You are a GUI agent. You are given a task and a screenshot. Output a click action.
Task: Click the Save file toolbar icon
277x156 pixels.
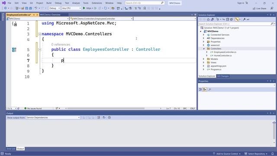27,8
